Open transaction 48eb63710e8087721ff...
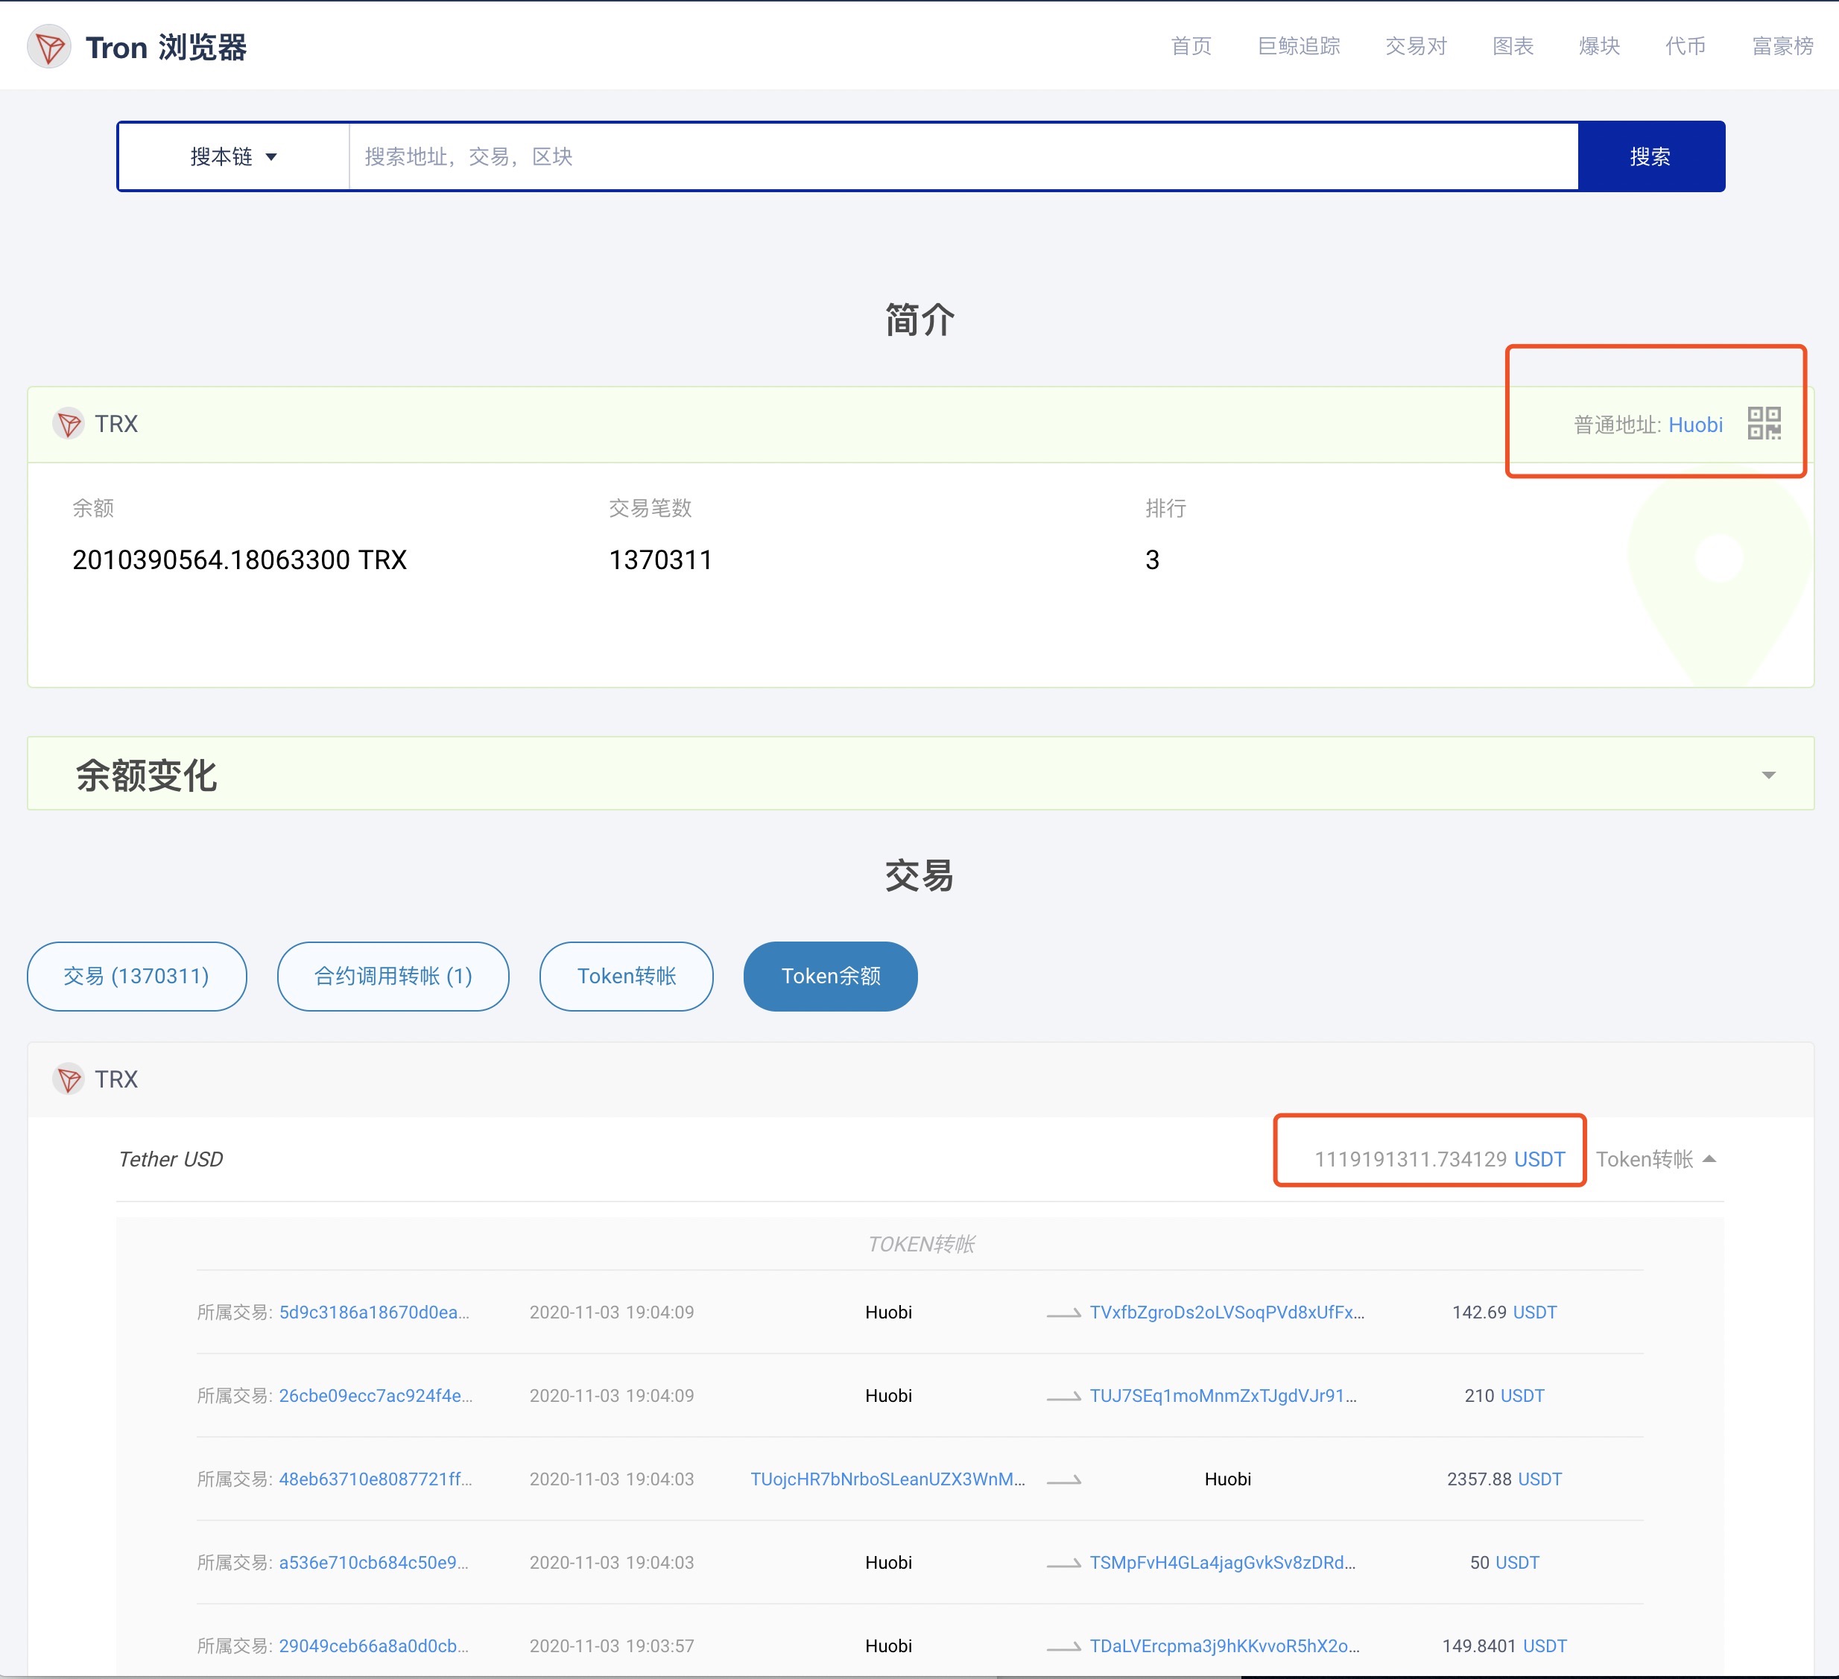 coord(376,1479)
